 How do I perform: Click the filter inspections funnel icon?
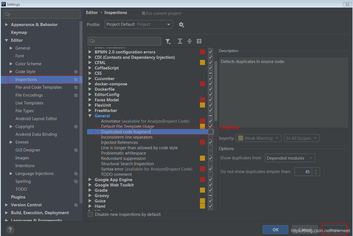point(168,41)
